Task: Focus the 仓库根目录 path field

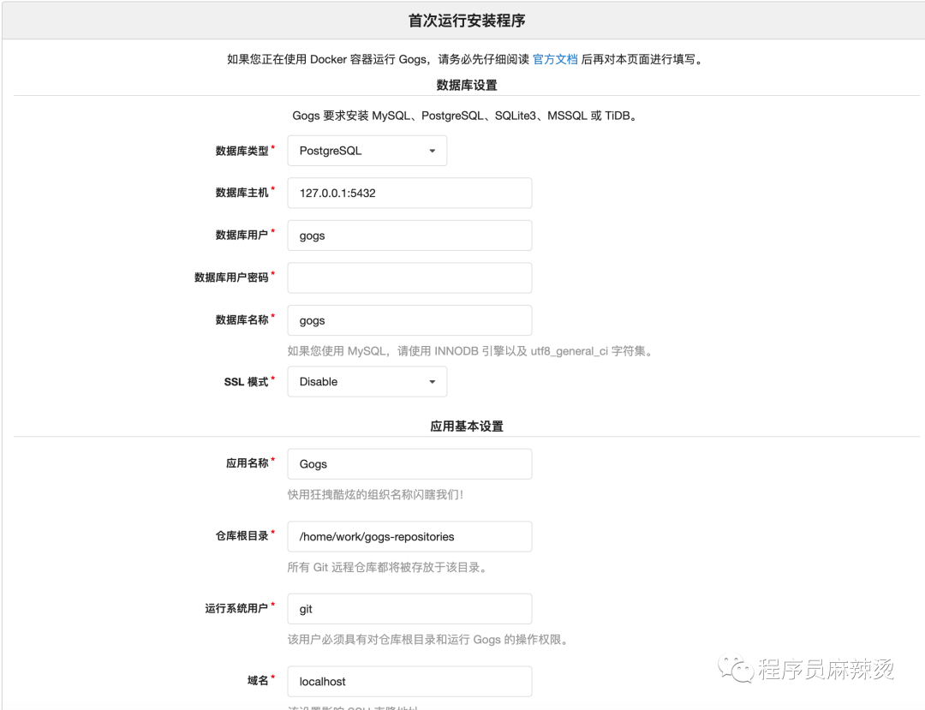Action: click(x=409, y=537)
